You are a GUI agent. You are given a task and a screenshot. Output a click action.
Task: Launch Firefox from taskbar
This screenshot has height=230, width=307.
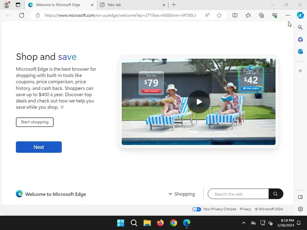pos(160,223)
